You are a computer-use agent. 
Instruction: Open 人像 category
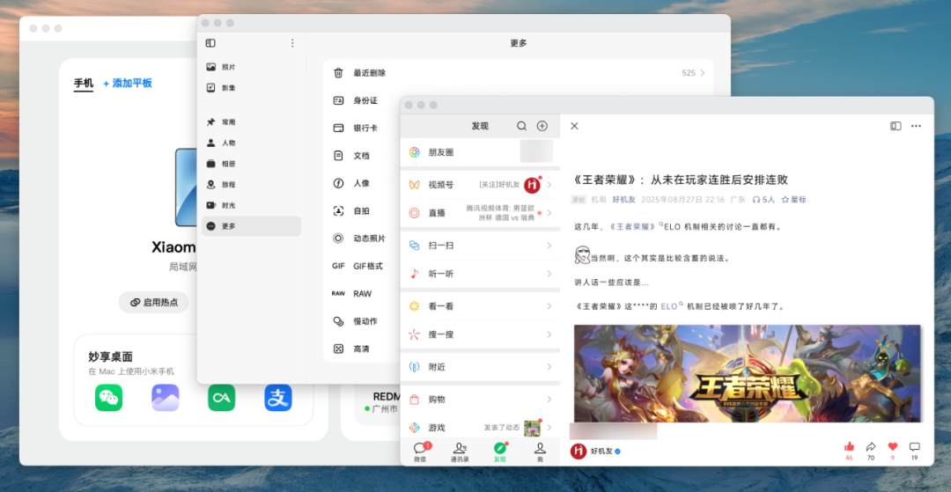[x=361, y=184]
